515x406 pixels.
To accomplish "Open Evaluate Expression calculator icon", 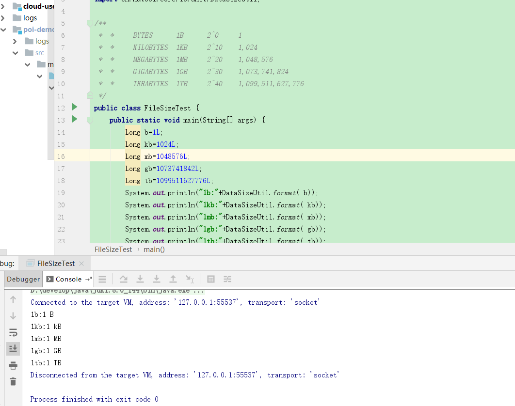I will tap(211, 279).
